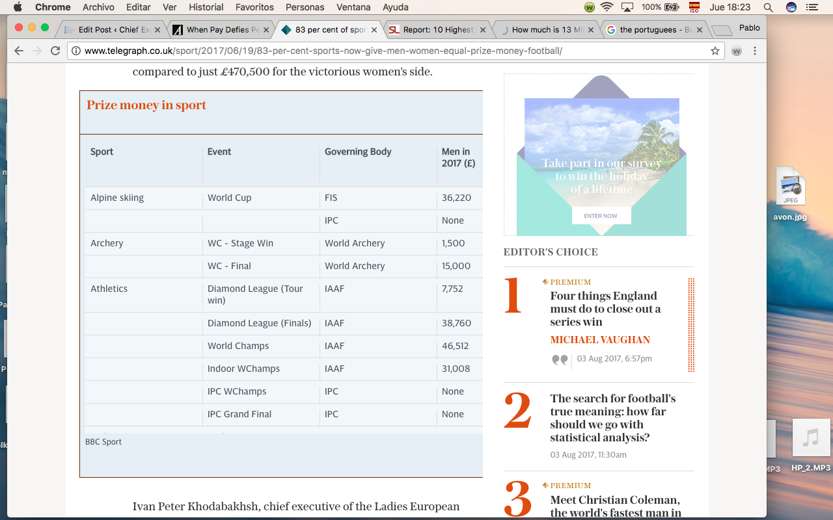Viewport: 833px width, 520px height.
Task: Click the Siri icon in menu bar
Action: (791, 7)
